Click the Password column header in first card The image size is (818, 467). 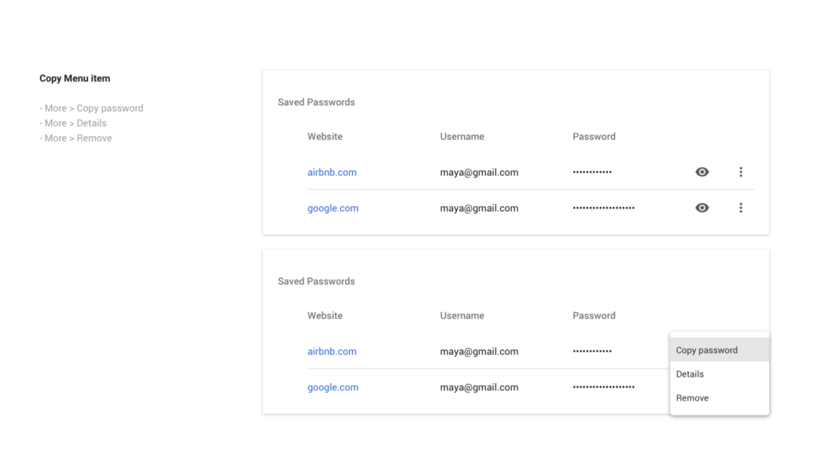click(594, 137)
